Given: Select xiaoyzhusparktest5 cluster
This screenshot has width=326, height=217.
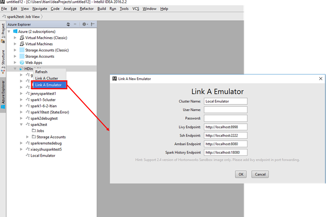Looking at the screenshot, I should [46, 149].
